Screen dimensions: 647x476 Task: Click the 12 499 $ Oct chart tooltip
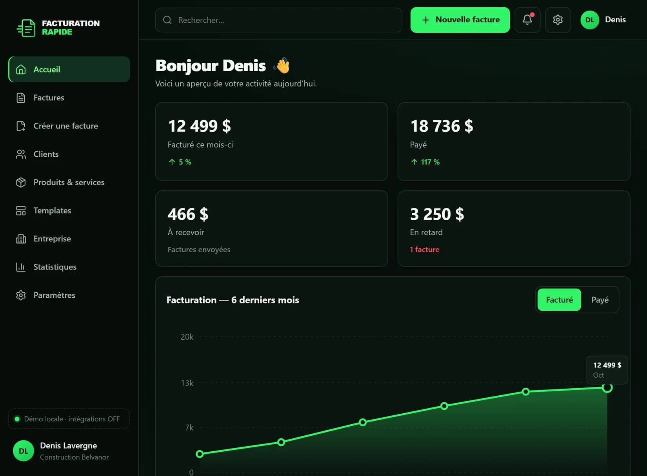pos(607,370)
